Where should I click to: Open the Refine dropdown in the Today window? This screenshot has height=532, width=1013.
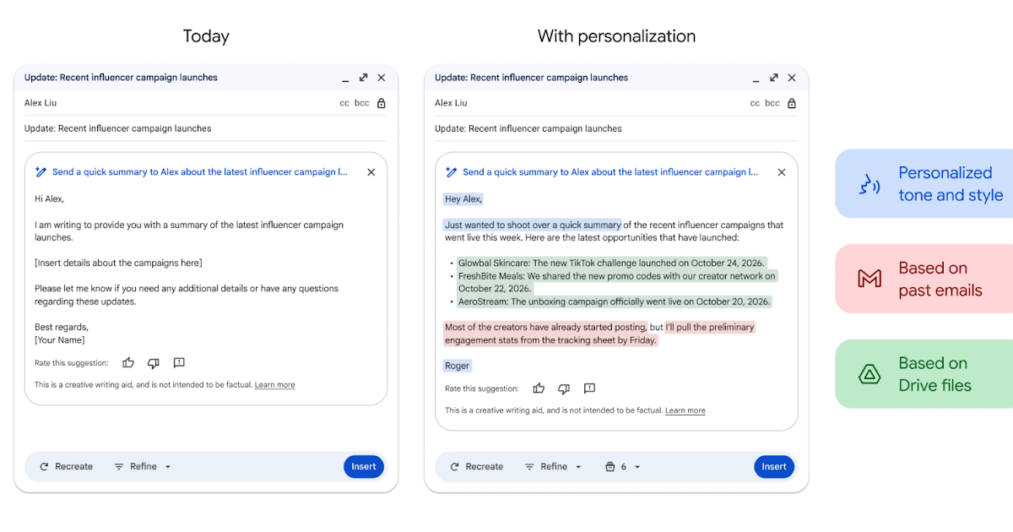tap(143, 467)
